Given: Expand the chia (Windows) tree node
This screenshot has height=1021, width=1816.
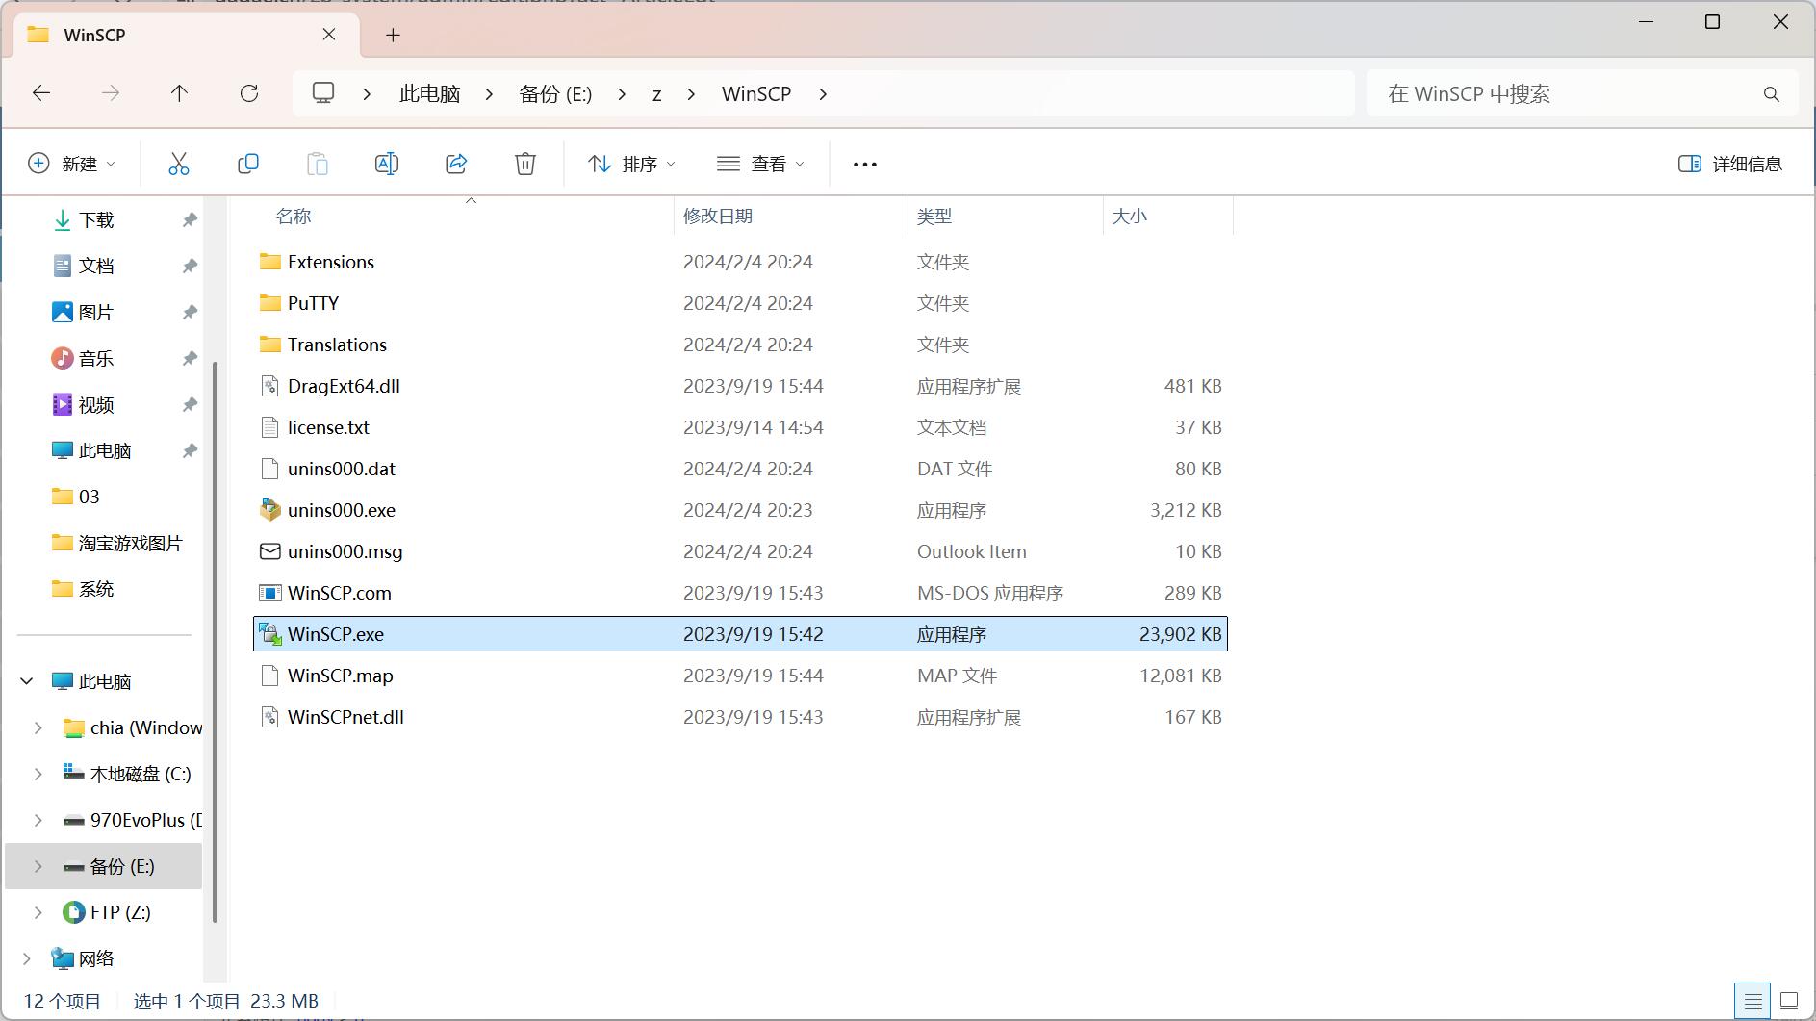Looking at the screenshot, I should coord(38,727).
